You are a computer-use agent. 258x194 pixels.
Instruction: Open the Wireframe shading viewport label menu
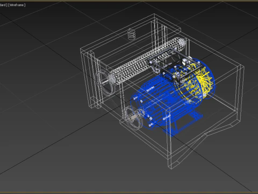(17, 5)
